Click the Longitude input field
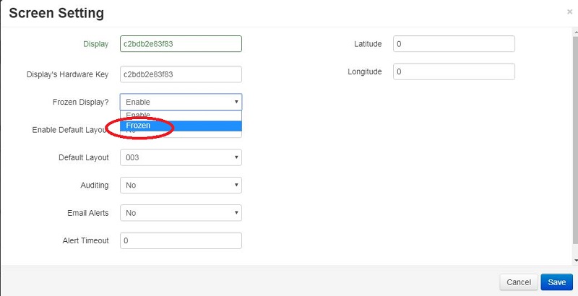 pyautogui.click(x=454, y=71)
